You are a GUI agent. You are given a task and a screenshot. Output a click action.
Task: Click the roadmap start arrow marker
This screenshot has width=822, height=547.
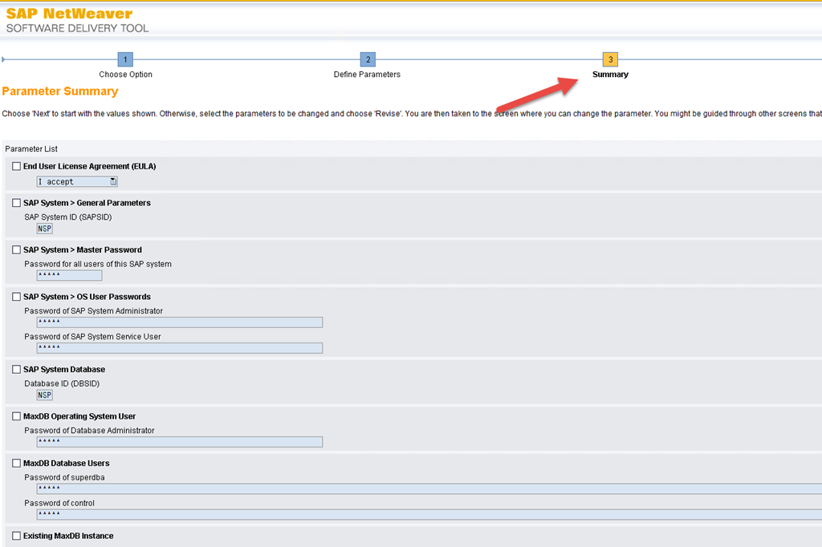(4, 60)
